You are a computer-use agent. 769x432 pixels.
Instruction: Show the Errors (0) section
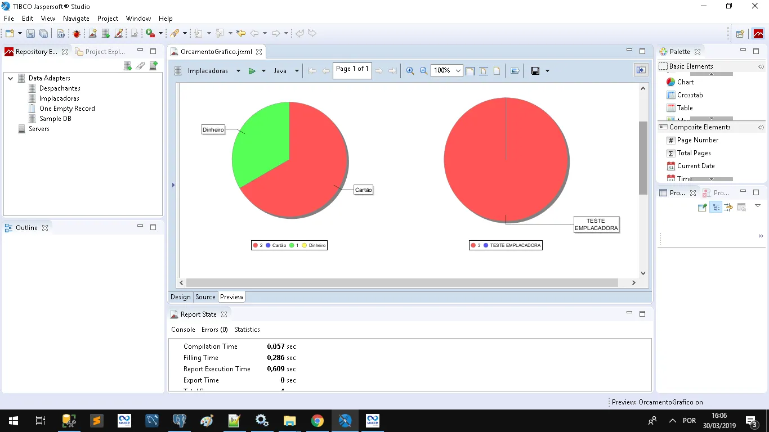coord(214,330)
